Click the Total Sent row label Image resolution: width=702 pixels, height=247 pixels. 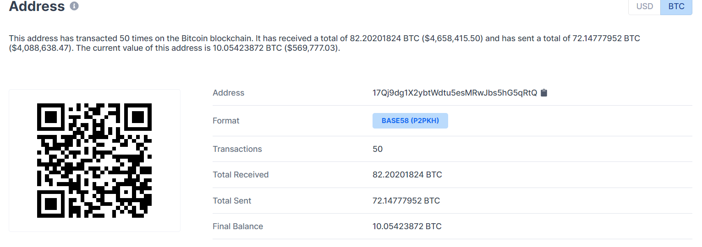tap(232, 200)
